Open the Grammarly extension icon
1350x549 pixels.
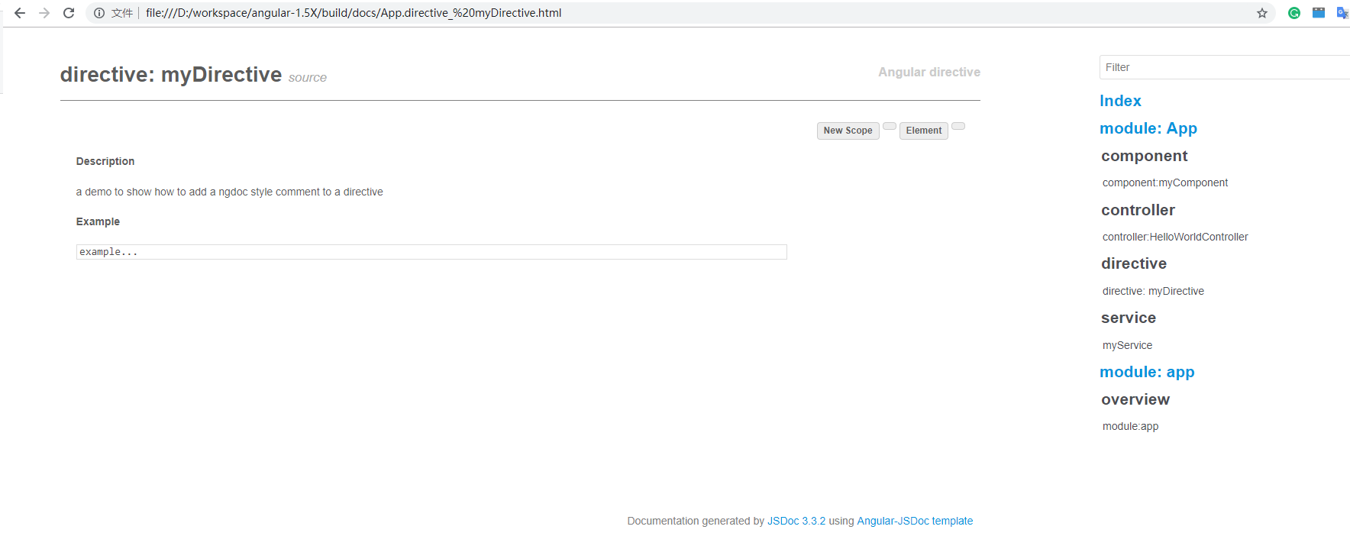pyautogui.click(x=1294, y=13)
